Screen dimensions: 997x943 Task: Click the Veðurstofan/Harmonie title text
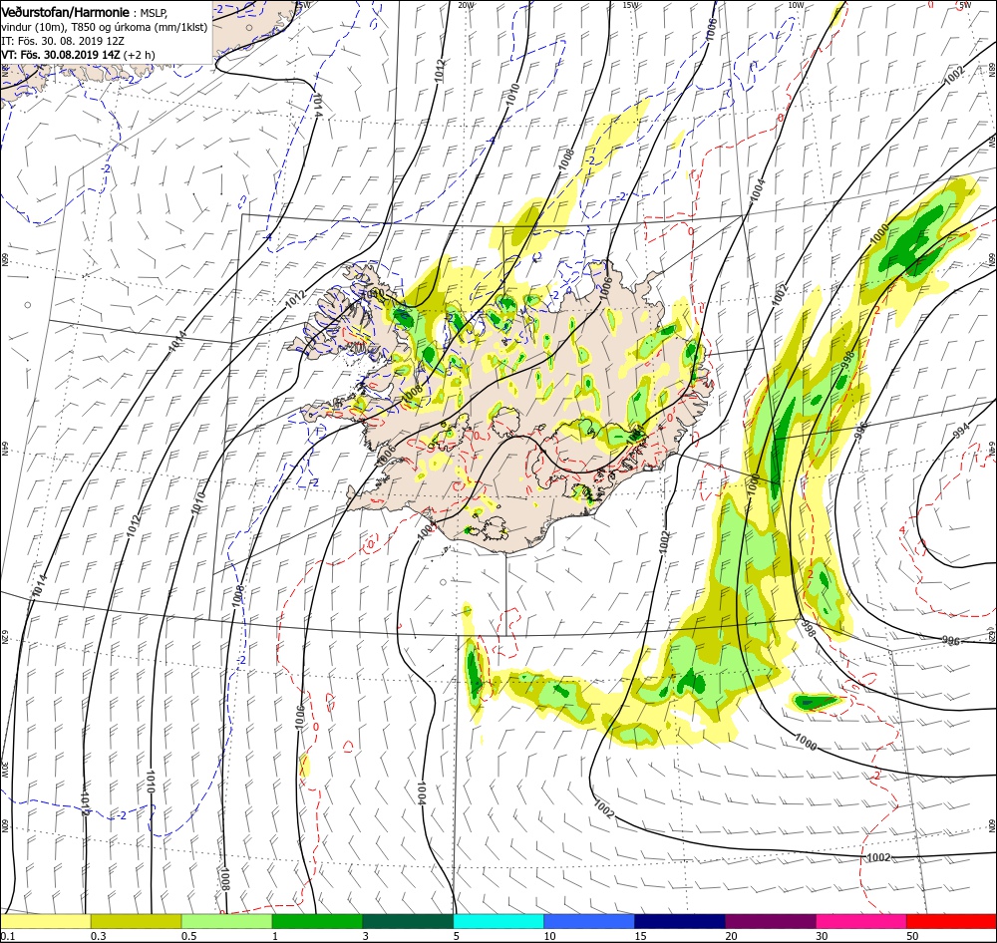point(66,12)
